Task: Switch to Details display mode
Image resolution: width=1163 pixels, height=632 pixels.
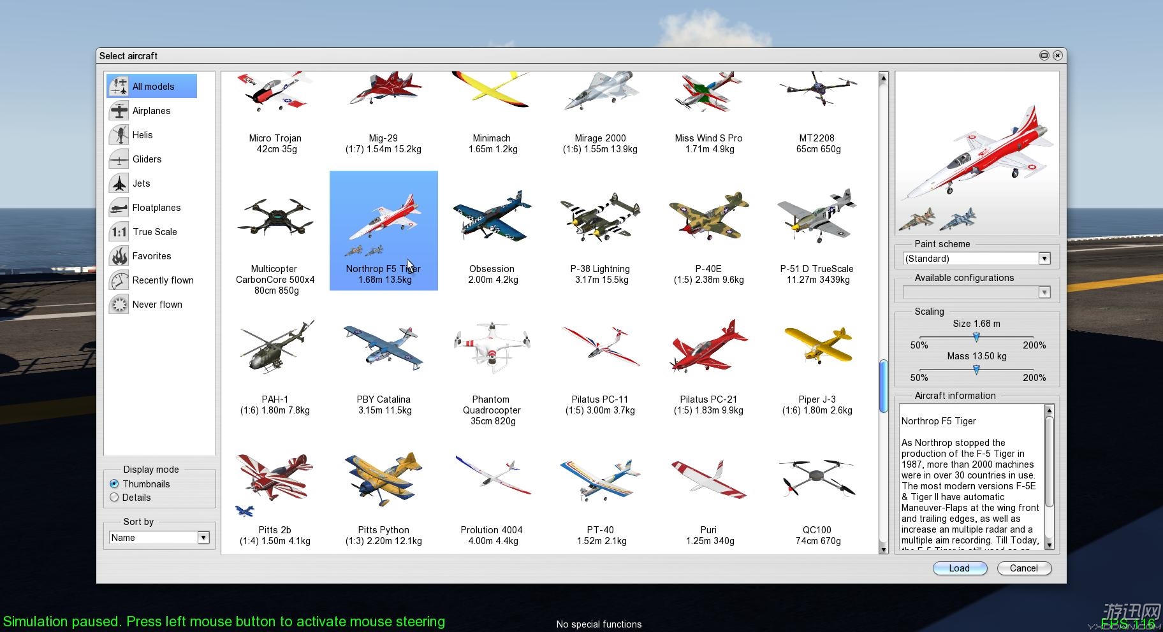Action: 114,497
